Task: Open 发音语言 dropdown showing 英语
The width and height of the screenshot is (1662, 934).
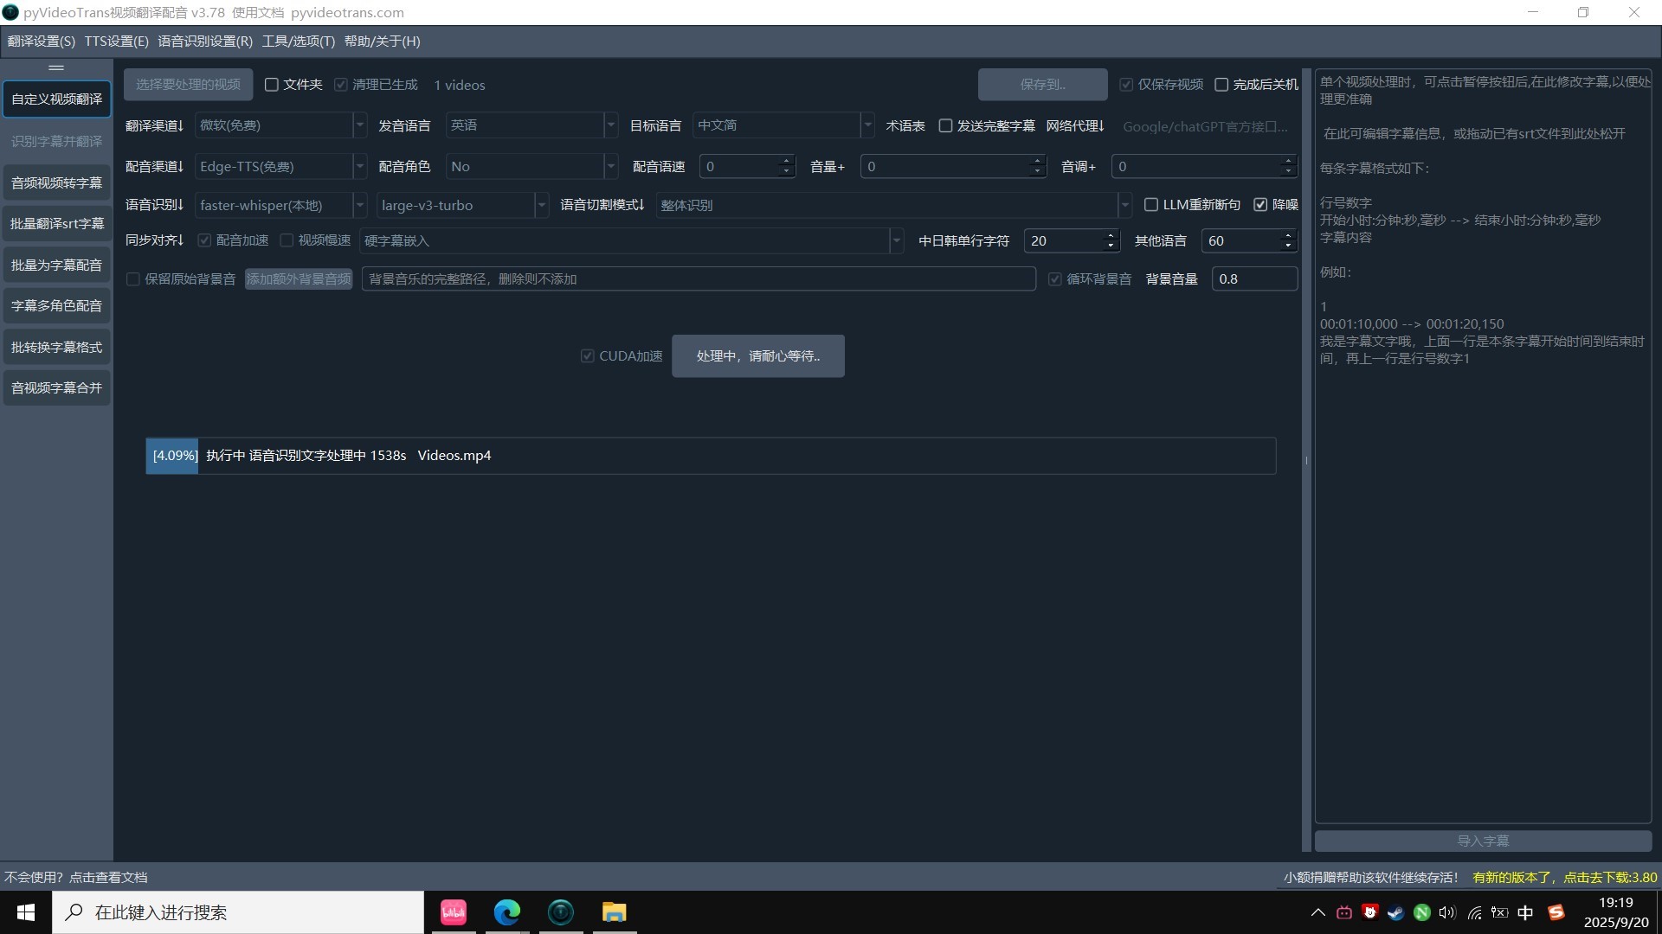Action: 531,125
